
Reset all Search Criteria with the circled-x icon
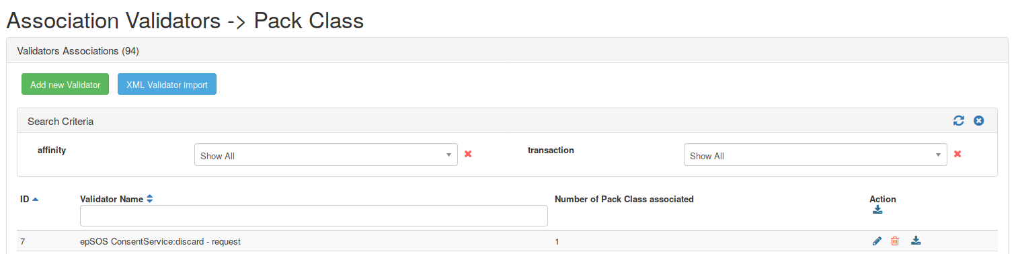coord(979,121)
